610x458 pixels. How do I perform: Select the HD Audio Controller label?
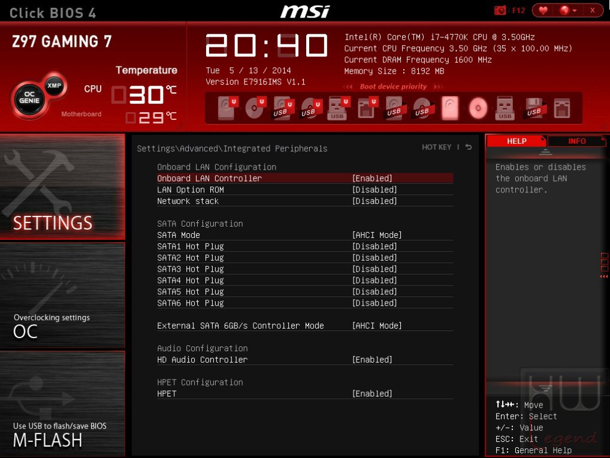[x=203, y=360]
